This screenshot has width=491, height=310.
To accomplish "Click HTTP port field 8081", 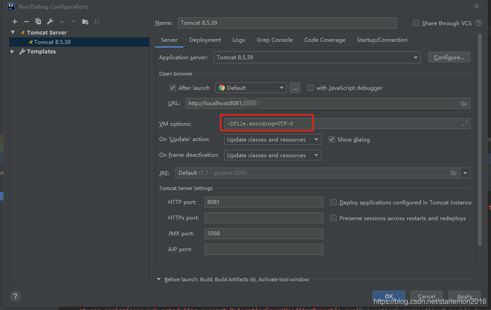I will [263, 202].
